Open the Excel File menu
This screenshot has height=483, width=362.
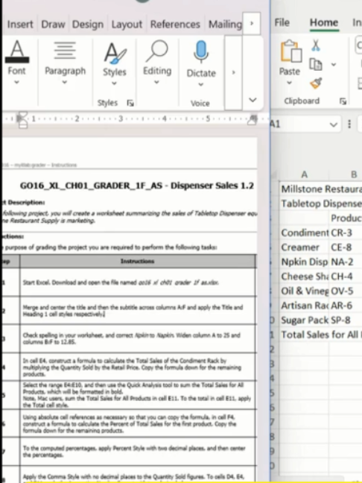(x=282, y=22)
